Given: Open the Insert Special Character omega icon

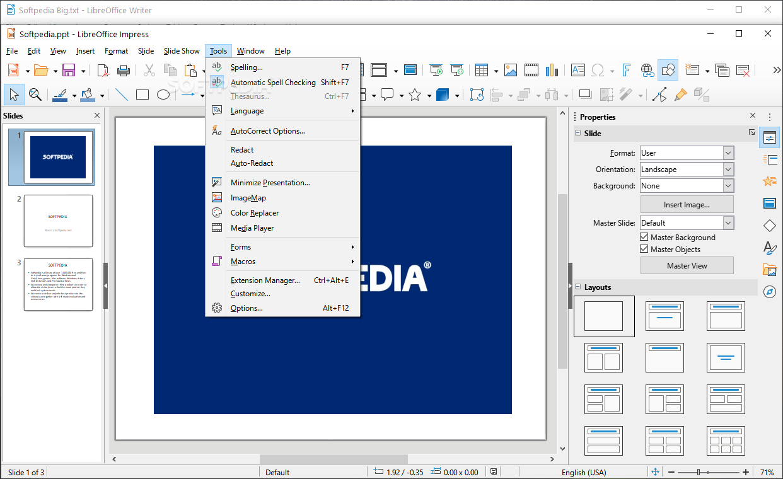Looking at the screenshot, I should click(598, 70).
